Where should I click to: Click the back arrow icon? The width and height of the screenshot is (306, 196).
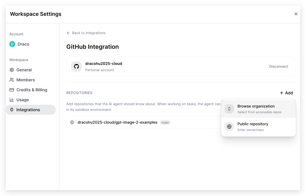(x=68, y=33)
